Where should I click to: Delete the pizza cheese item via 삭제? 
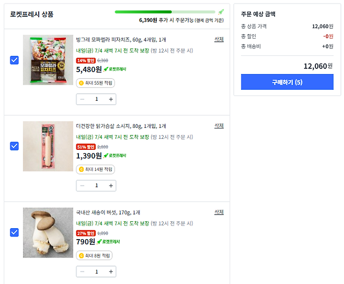click(x=219, y=39)
